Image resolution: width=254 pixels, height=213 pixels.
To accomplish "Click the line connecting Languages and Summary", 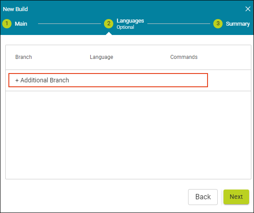I will (x=179, y=23).
